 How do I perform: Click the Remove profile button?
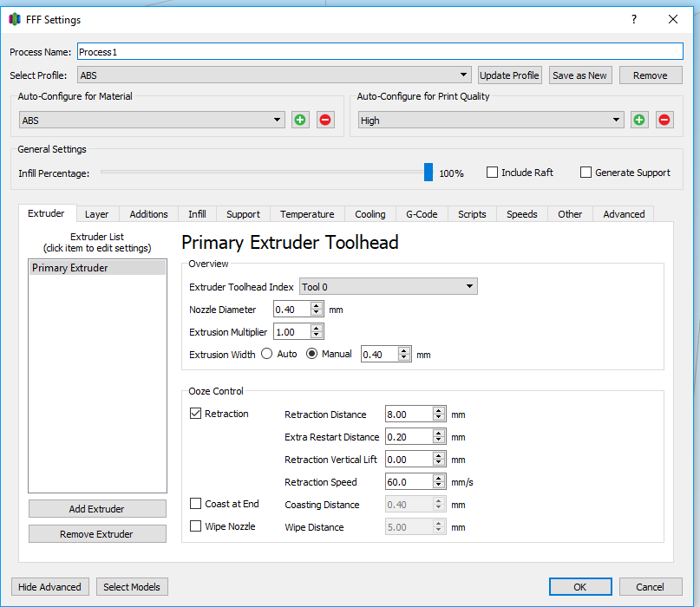pyautogui.click(x=651, y=75)
